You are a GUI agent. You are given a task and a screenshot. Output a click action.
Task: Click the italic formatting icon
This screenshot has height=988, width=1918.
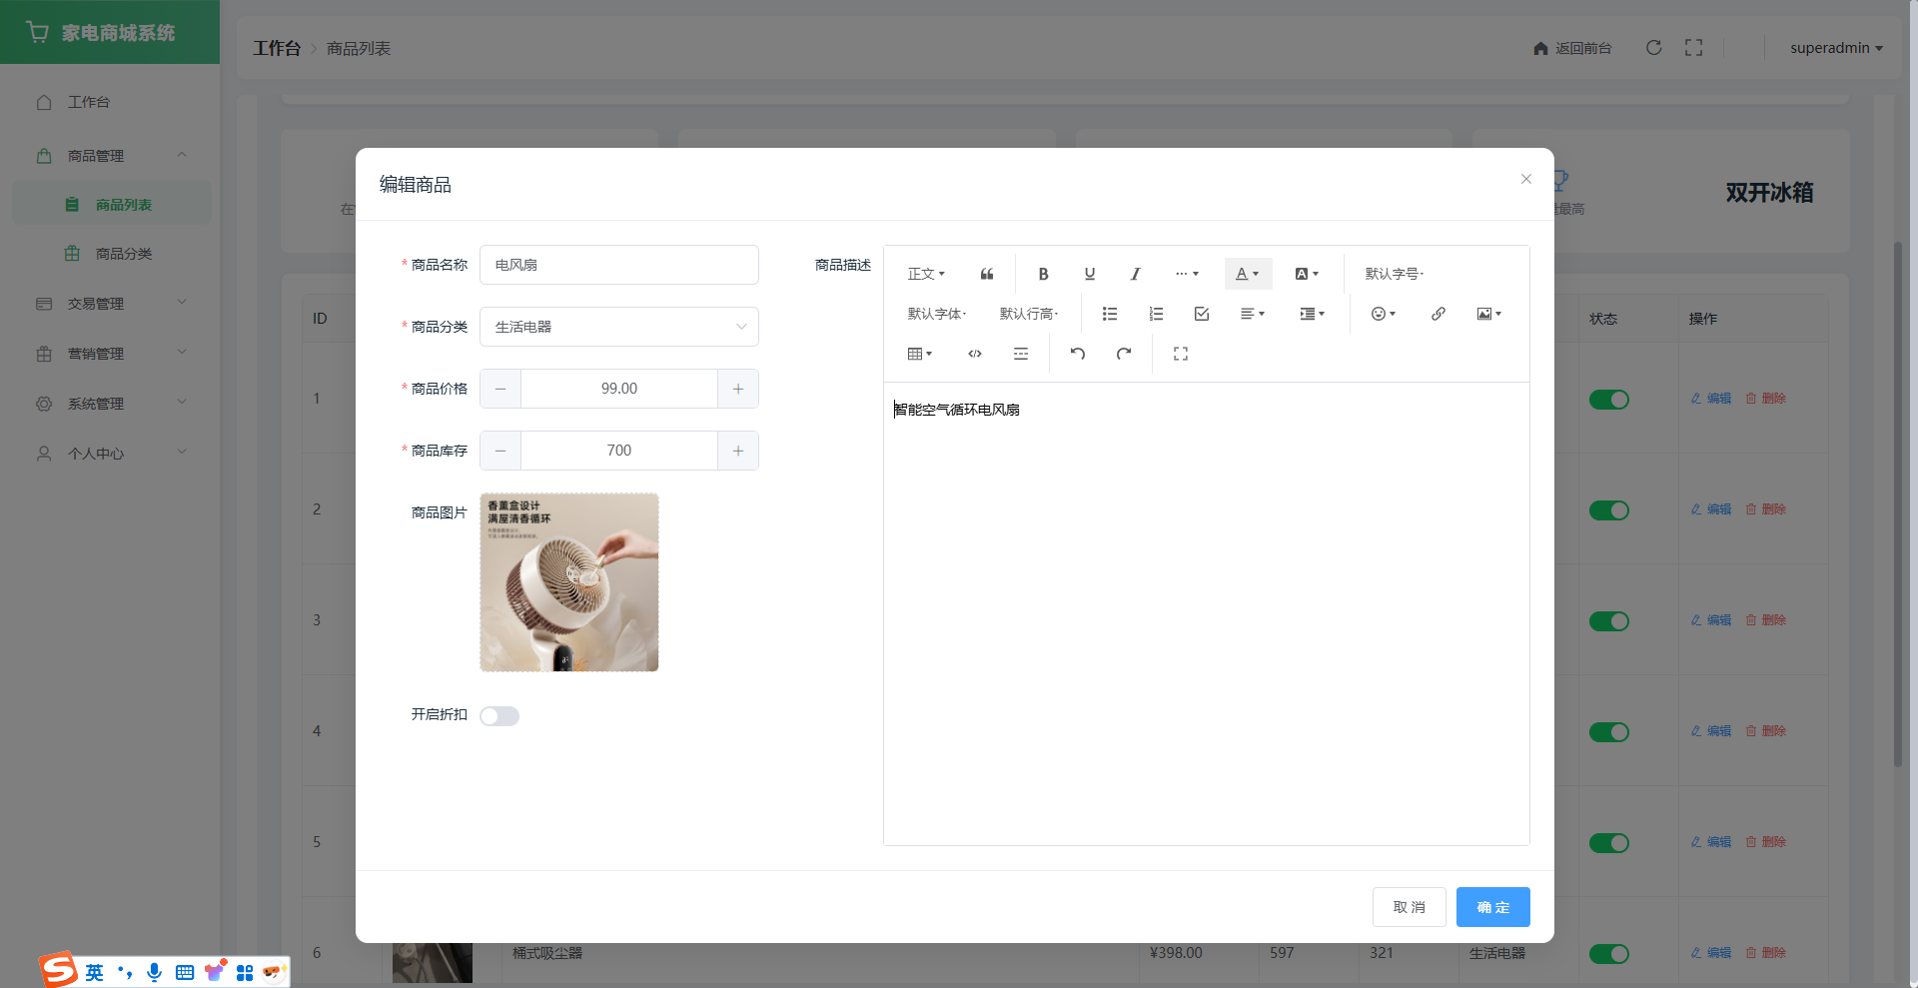tap(1135, 274)
